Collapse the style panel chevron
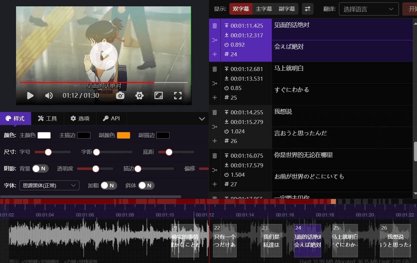This screenshot has width=417, height=263. pos(202,119)
